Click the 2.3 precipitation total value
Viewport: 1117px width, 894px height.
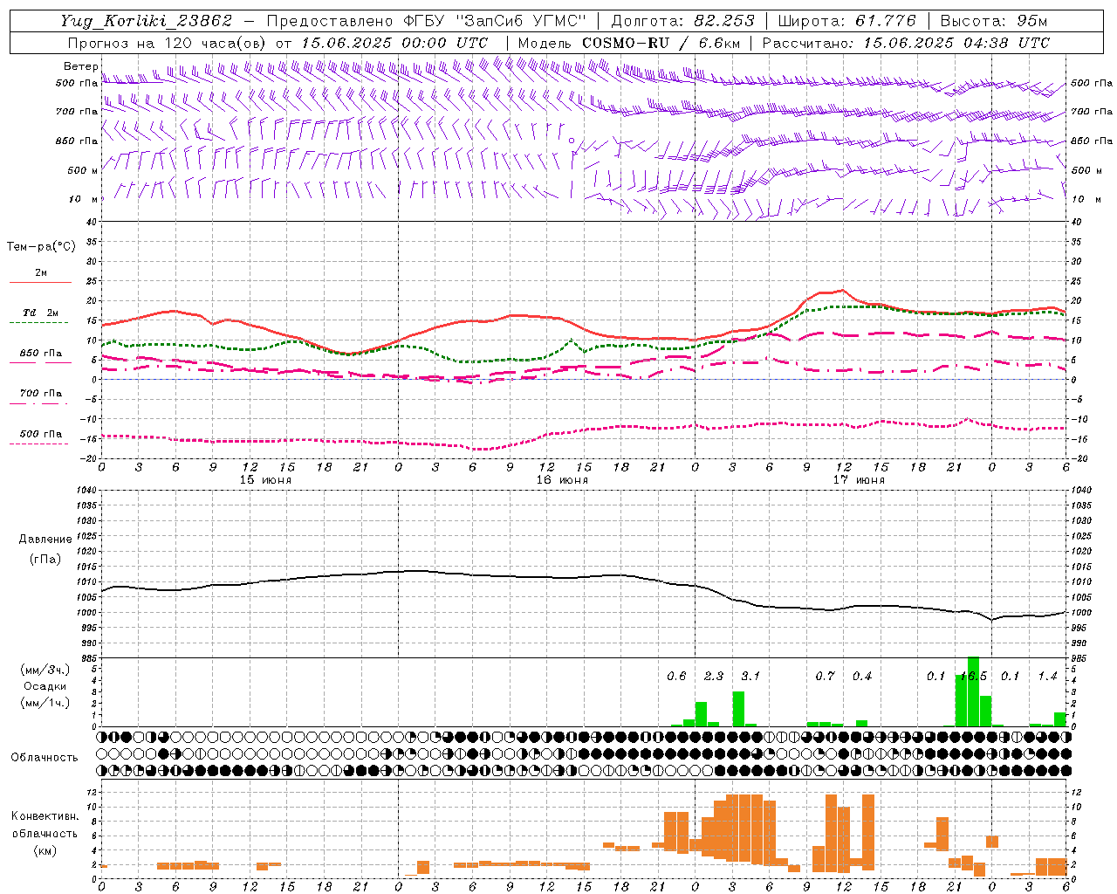[x=714, y=677]
